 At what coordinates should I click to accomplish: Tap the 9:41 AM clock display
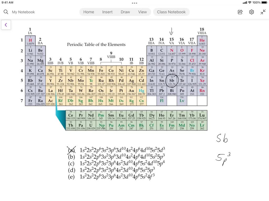tap(8, 3)
